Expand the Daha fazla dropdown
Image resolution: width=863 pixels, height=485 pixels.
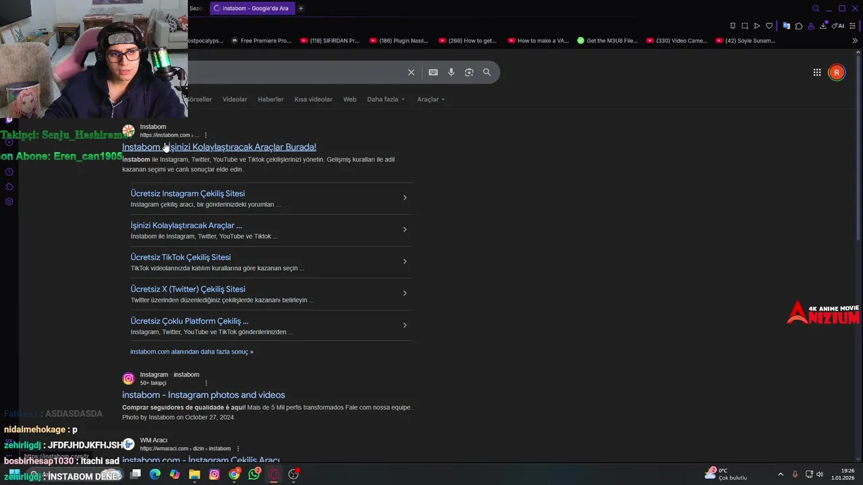click(386, 99)
